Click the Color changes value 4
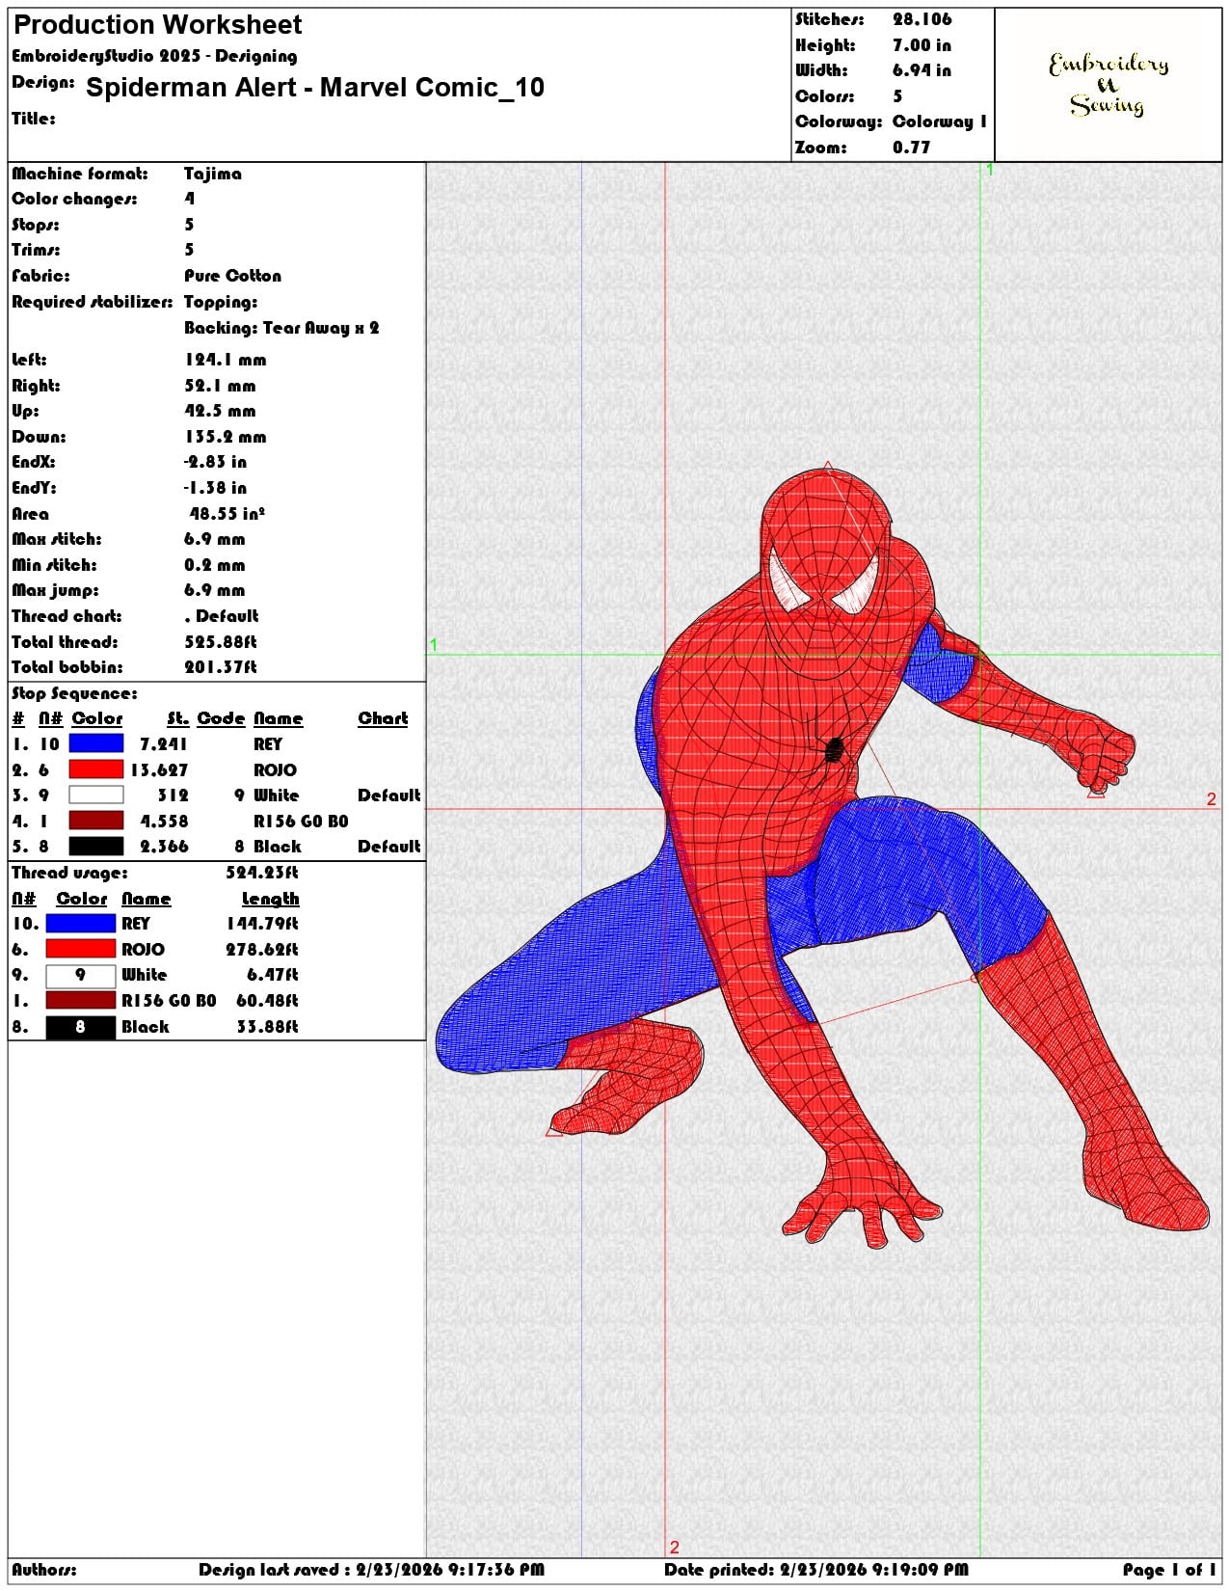 tap(190, 199)
